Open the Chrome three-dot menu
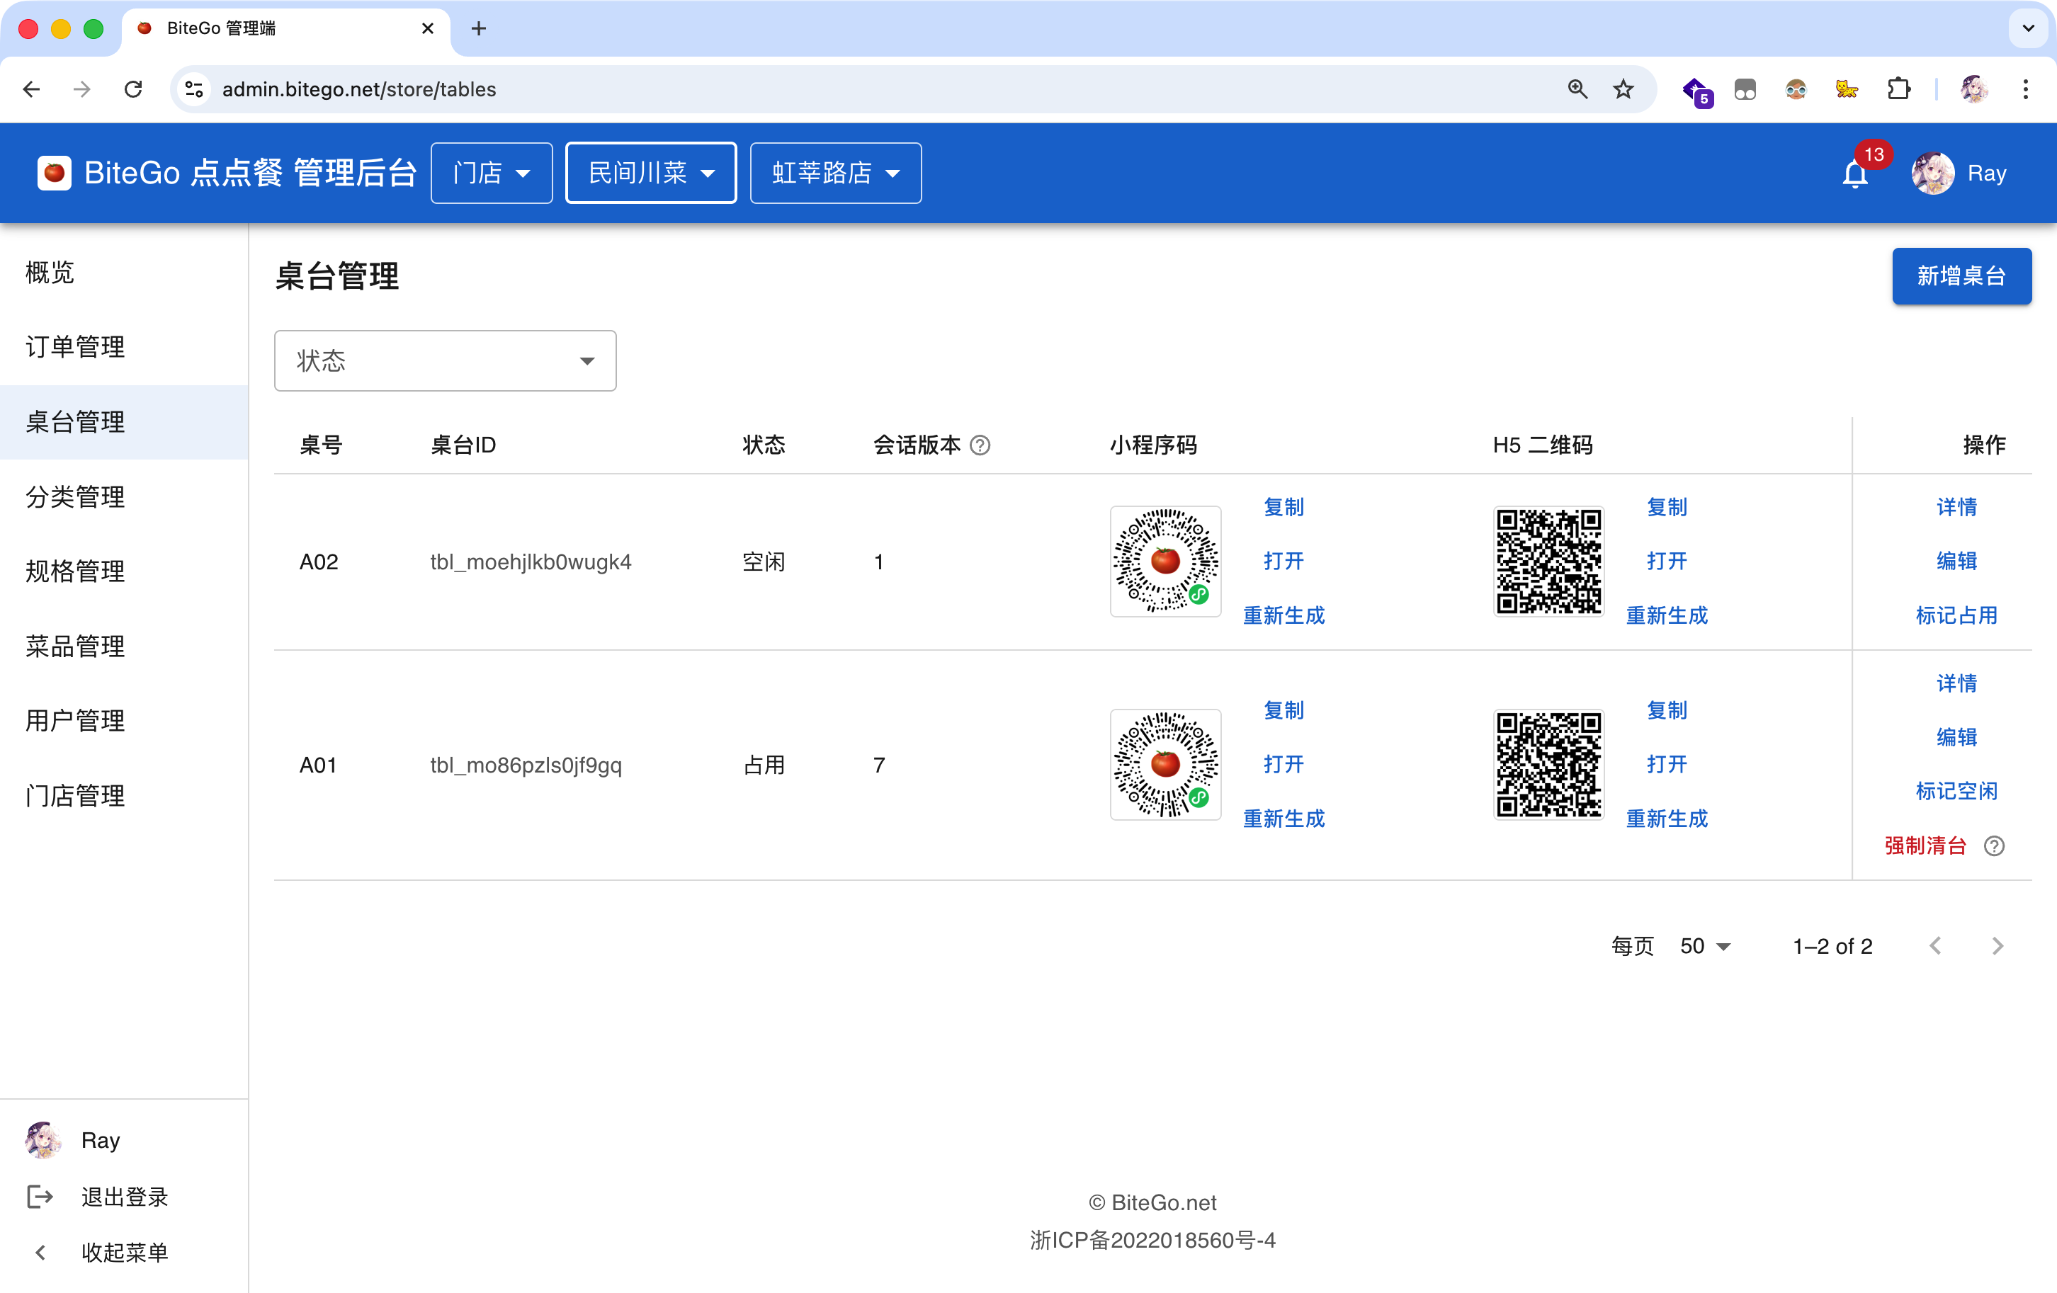 (x=2024, y=89)
